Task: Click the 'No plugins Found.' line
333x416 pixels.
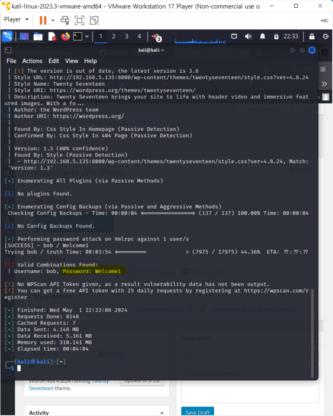Action: click(45, 194)
